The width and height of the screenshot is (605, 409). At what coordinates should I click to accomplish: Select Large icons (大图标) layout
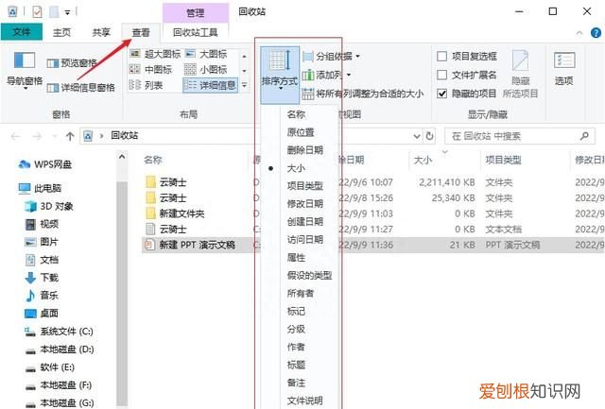206,55
